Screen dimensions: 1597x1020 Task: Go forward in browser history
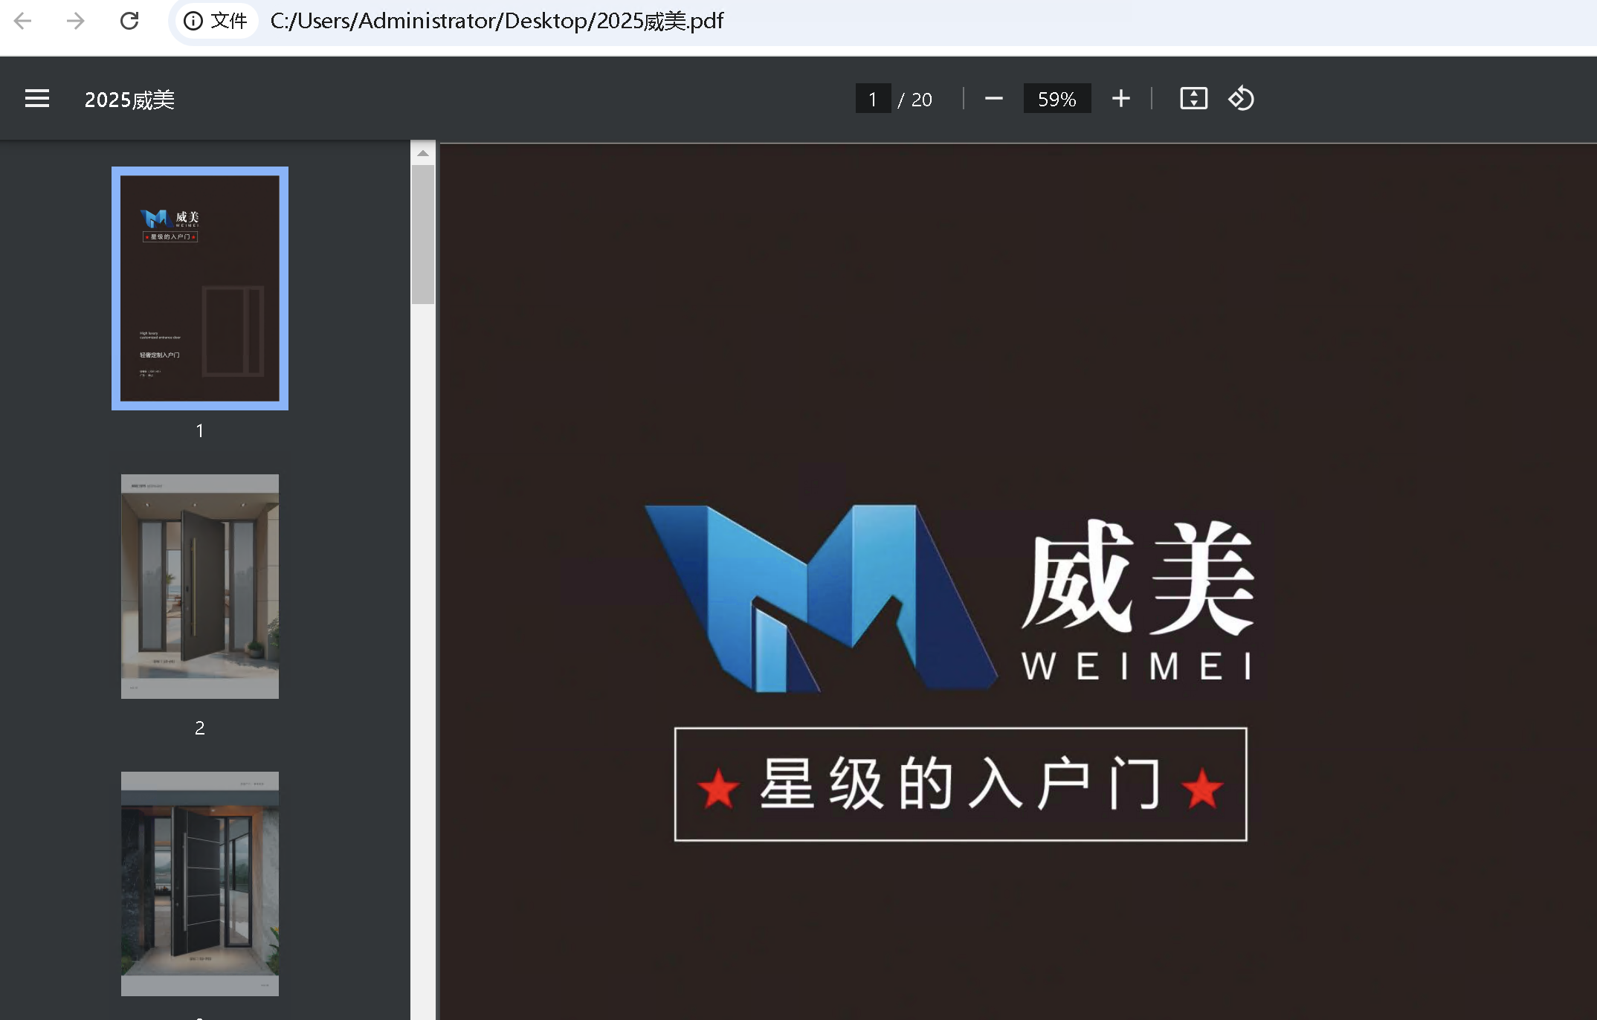[x=75, y=21]
